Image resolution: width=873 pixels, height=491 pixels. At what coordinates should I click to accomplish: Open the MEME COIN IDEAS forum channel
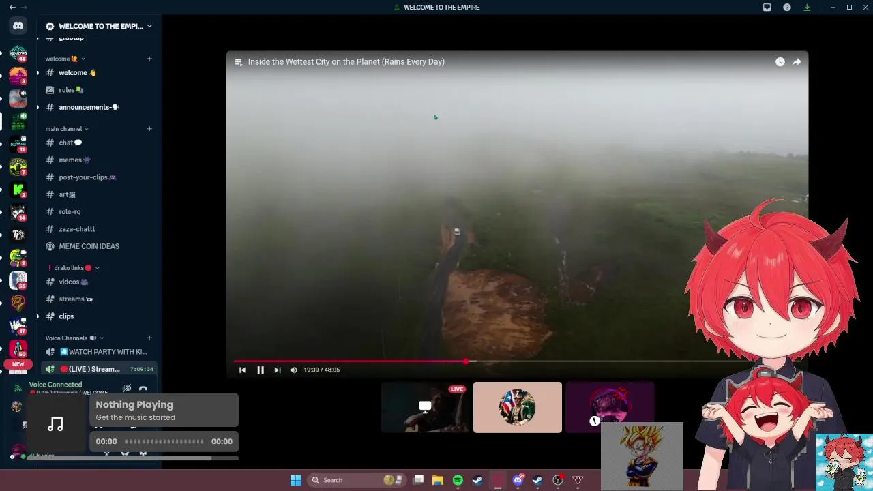pyautogui.click(x=99, y=246)
